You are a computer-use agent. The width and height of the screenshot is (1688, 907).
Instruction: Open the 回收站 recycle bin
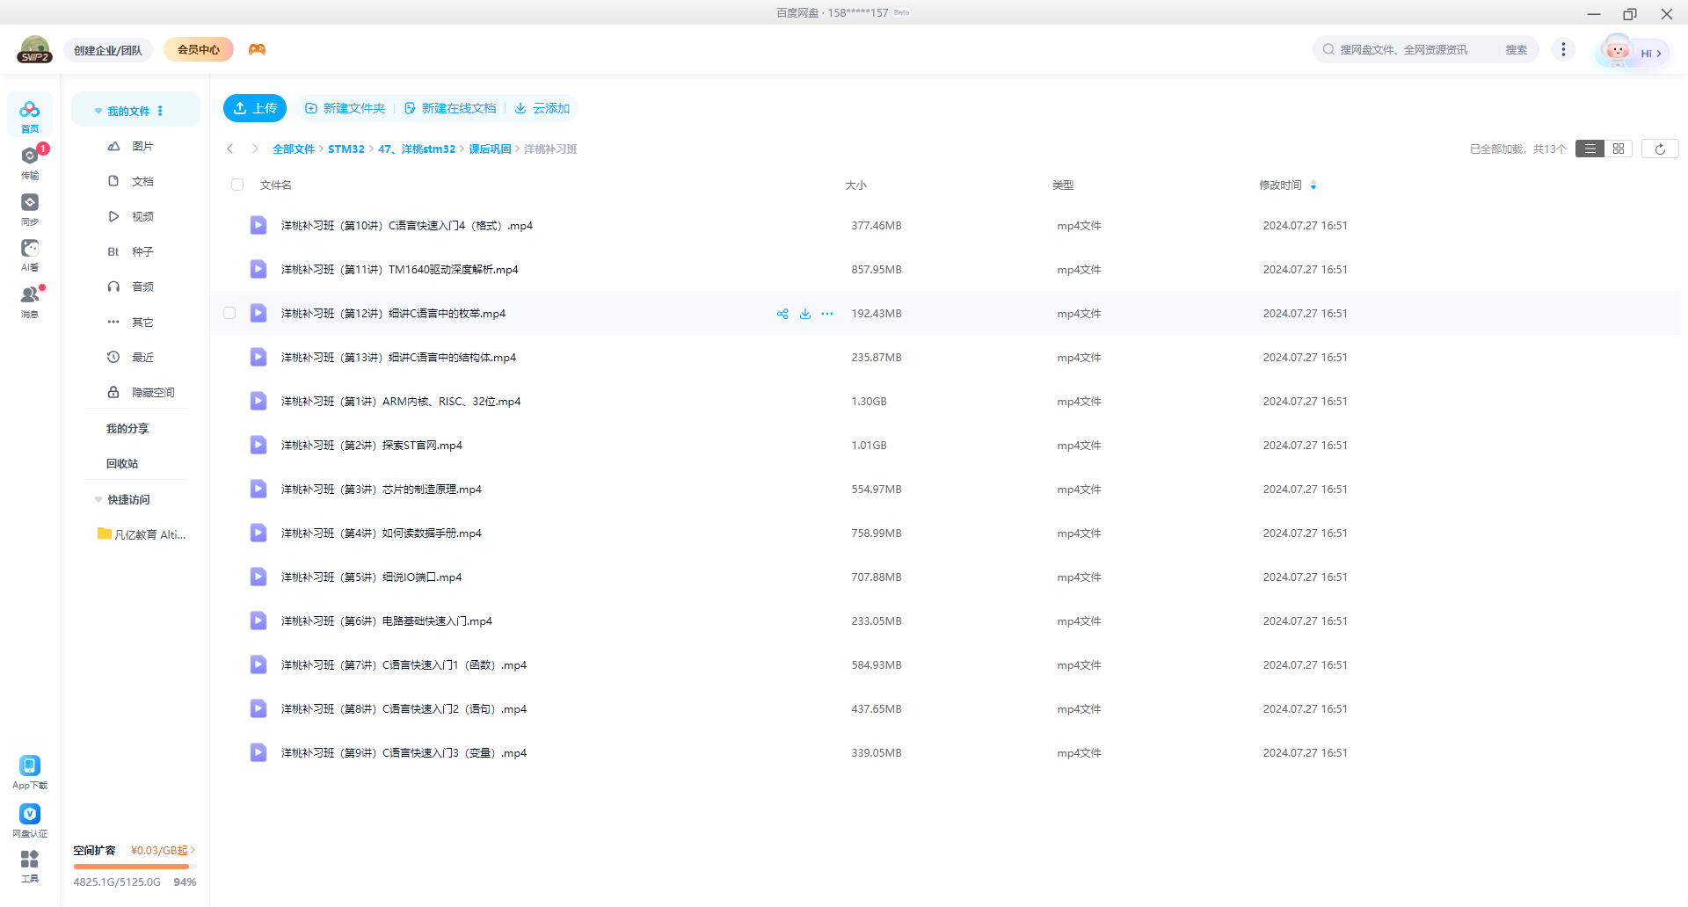click(x=122, y=464)
